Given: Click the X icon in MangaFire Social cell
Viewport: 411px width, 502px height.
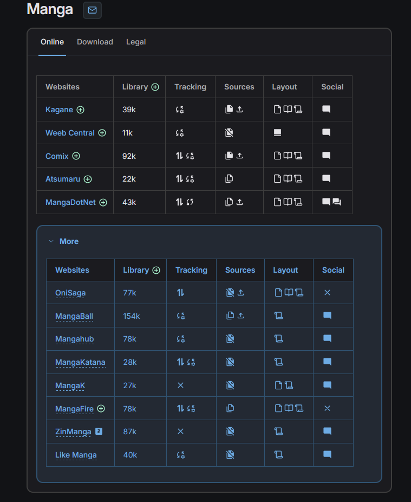Looking at the screenshot, I should [327, 409].
